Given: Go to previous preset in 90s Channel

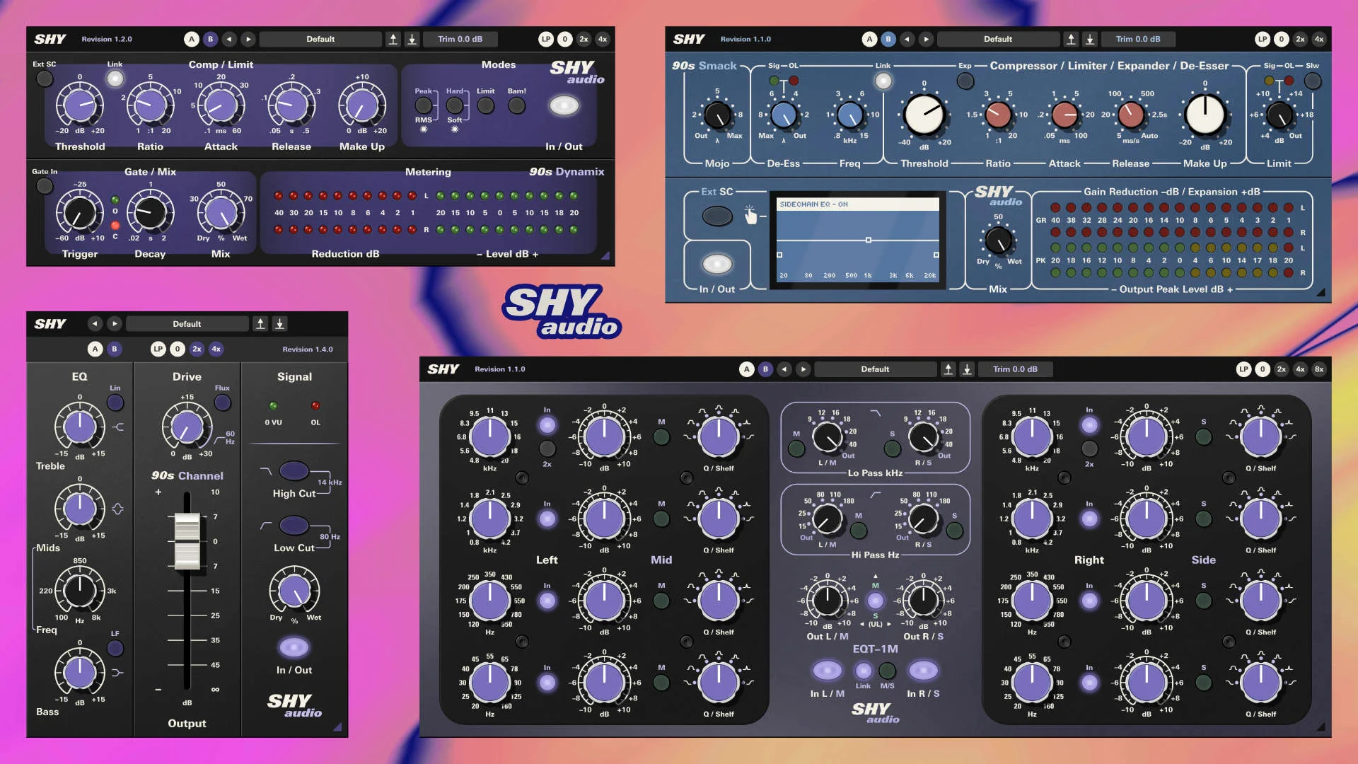Looking at the screenshot, I should click(95, 323).
